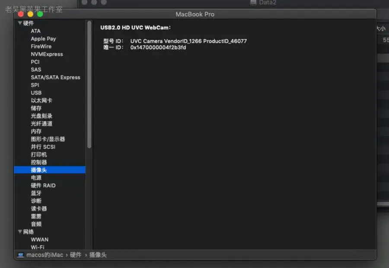
Task: Select the PCI sidebar row
Action: coord(35,62)
